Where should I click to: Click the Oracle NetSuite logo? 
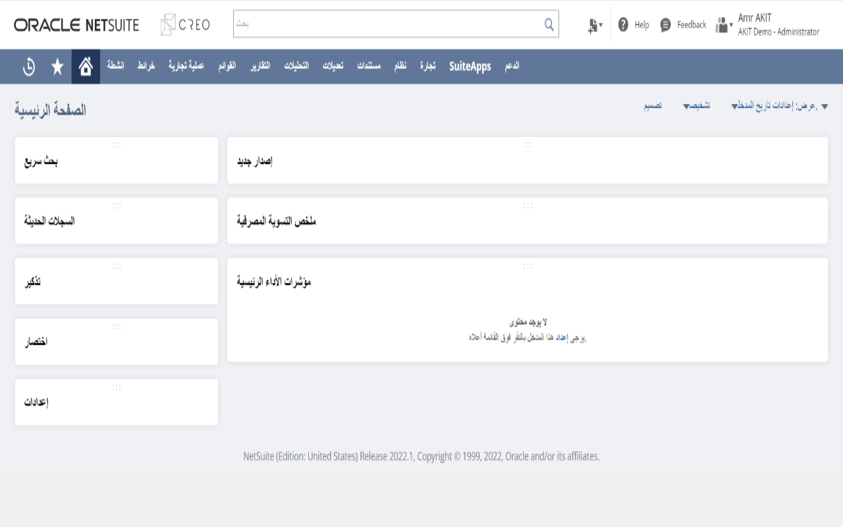(76, 25)
